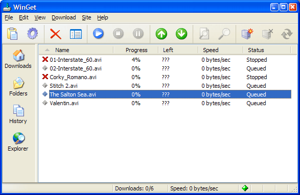Start download with blue play button
This screenshot has width=300, height=195.
(98, 34)
